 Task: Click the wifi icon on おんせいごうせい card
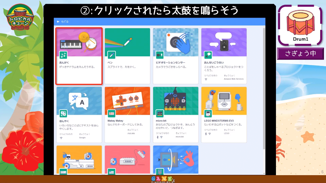coord(206,79)
